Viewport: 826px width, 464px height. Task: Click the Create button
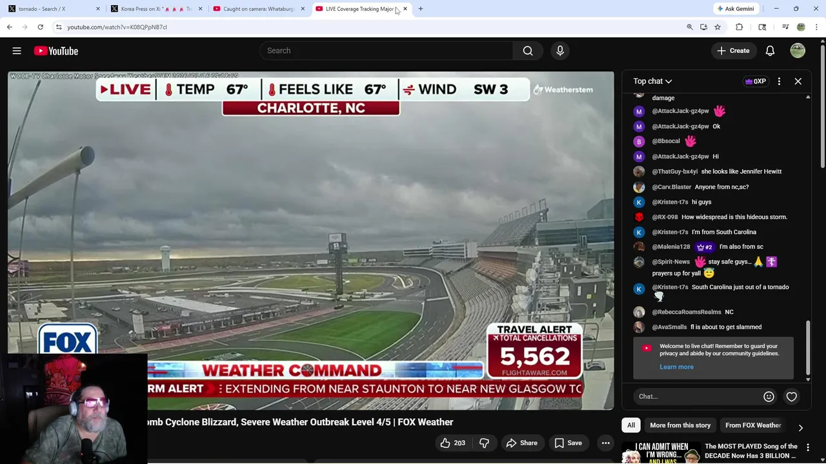(x=734, y=51)
